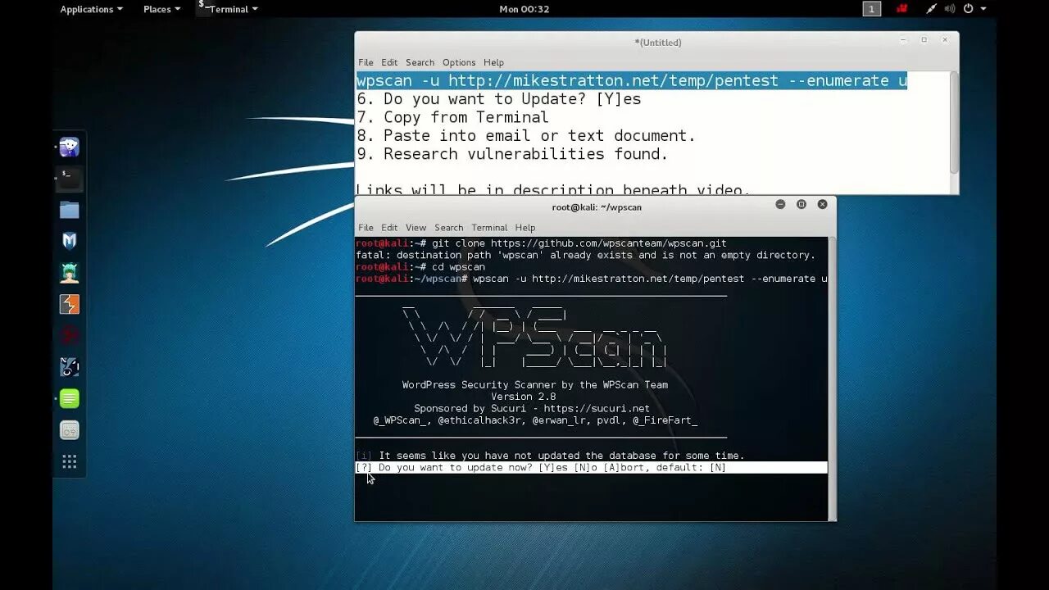Screen dimensions: 1049x590
Task: Open File menu in text editor window
Action: tap(366, 62)
